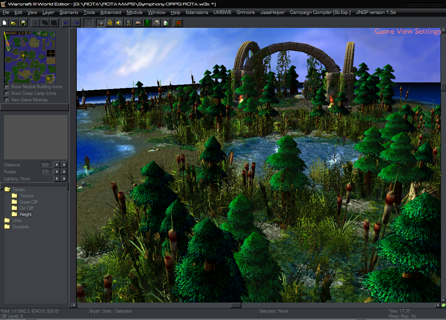Open the Edit menu
The image size is (446, 320).
(x=18, y=12)
